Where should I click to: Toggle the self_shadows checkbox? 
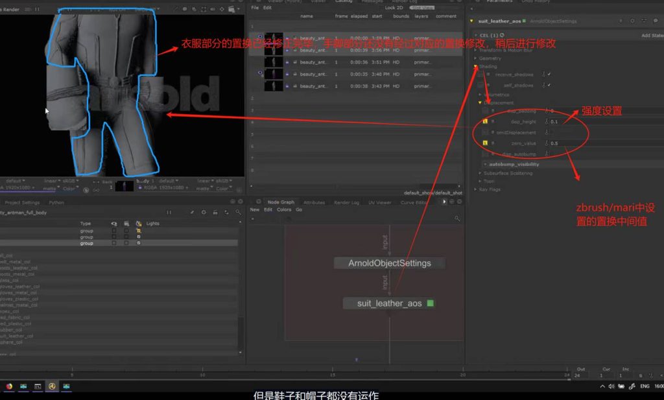[548, 85]
